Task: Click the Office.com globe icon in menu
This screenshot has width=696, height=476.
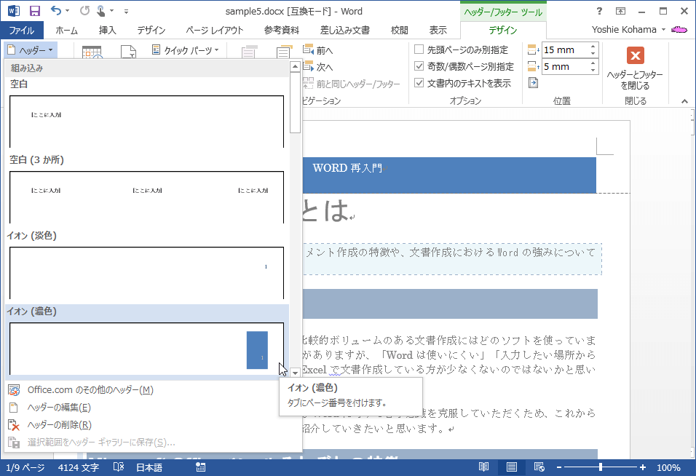Action: pyautogui.click(x=15, y=390)
